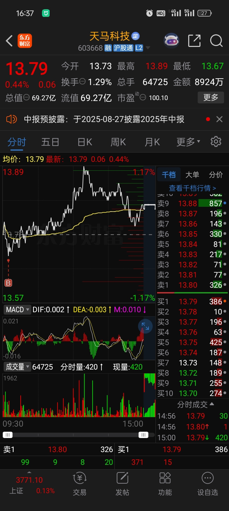Tap the 最高 13.89 value

click(156, 66)
